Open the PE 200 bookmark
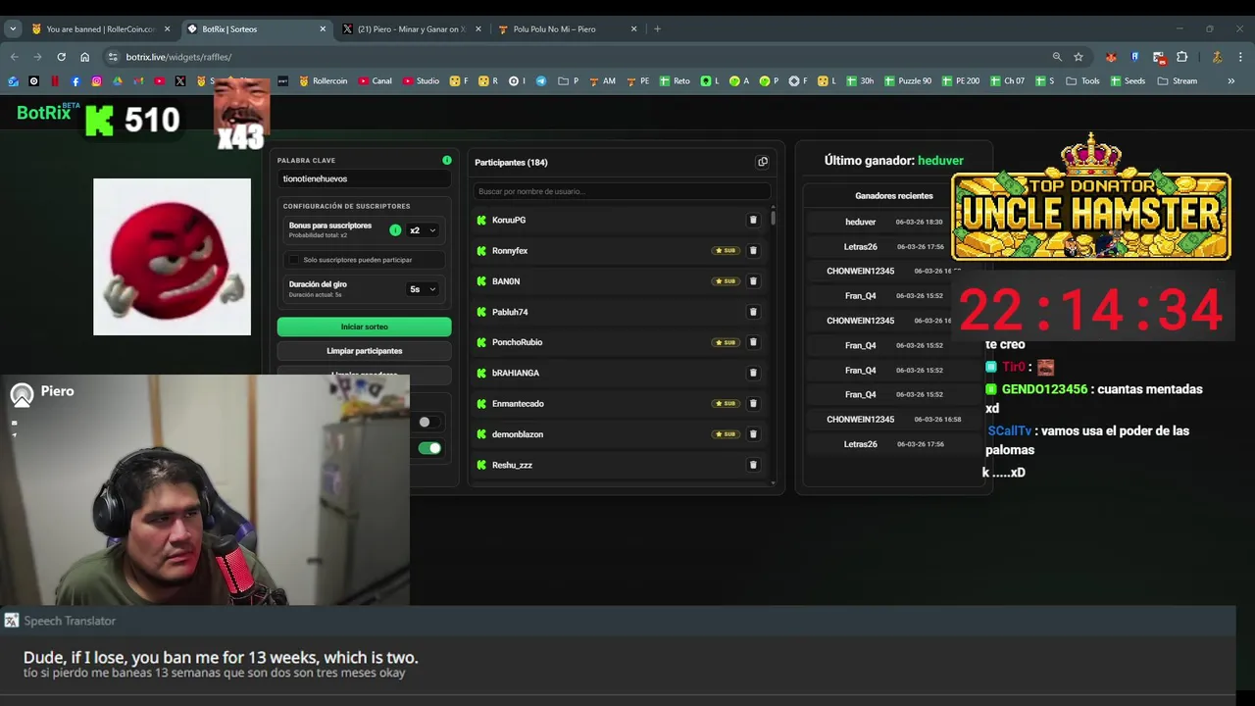Screen dimensions: 1255x706 960,81
